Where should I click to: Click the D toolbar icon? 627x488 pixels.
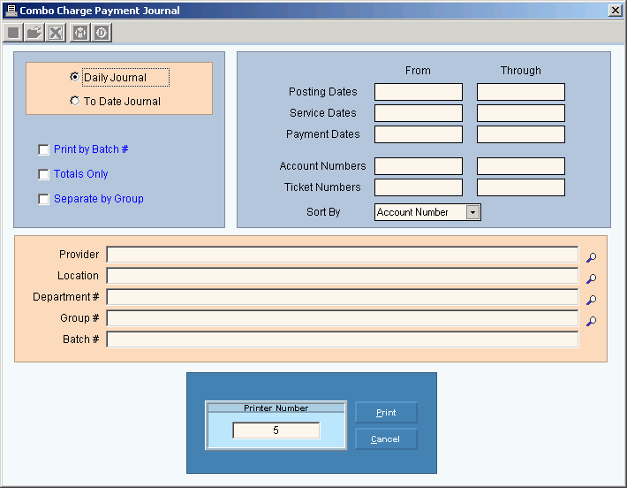[102, 33]
